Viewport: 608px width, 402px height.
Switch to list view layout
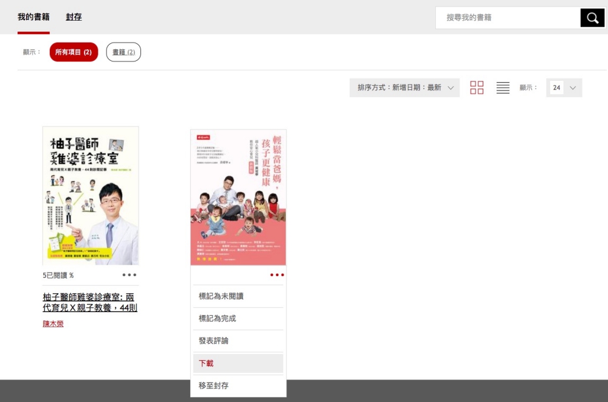pyautogui.click(x=503, y=88)
